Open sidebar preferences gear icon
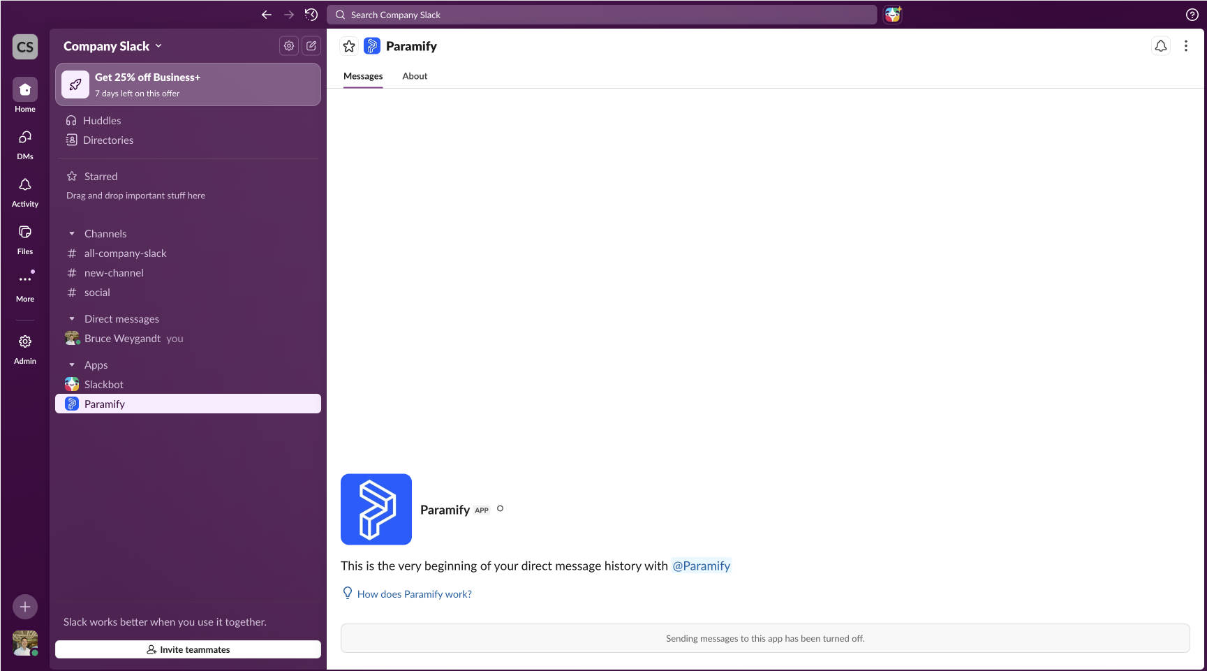Screen dimensions: 1207x671 click(x=289, y=45)
